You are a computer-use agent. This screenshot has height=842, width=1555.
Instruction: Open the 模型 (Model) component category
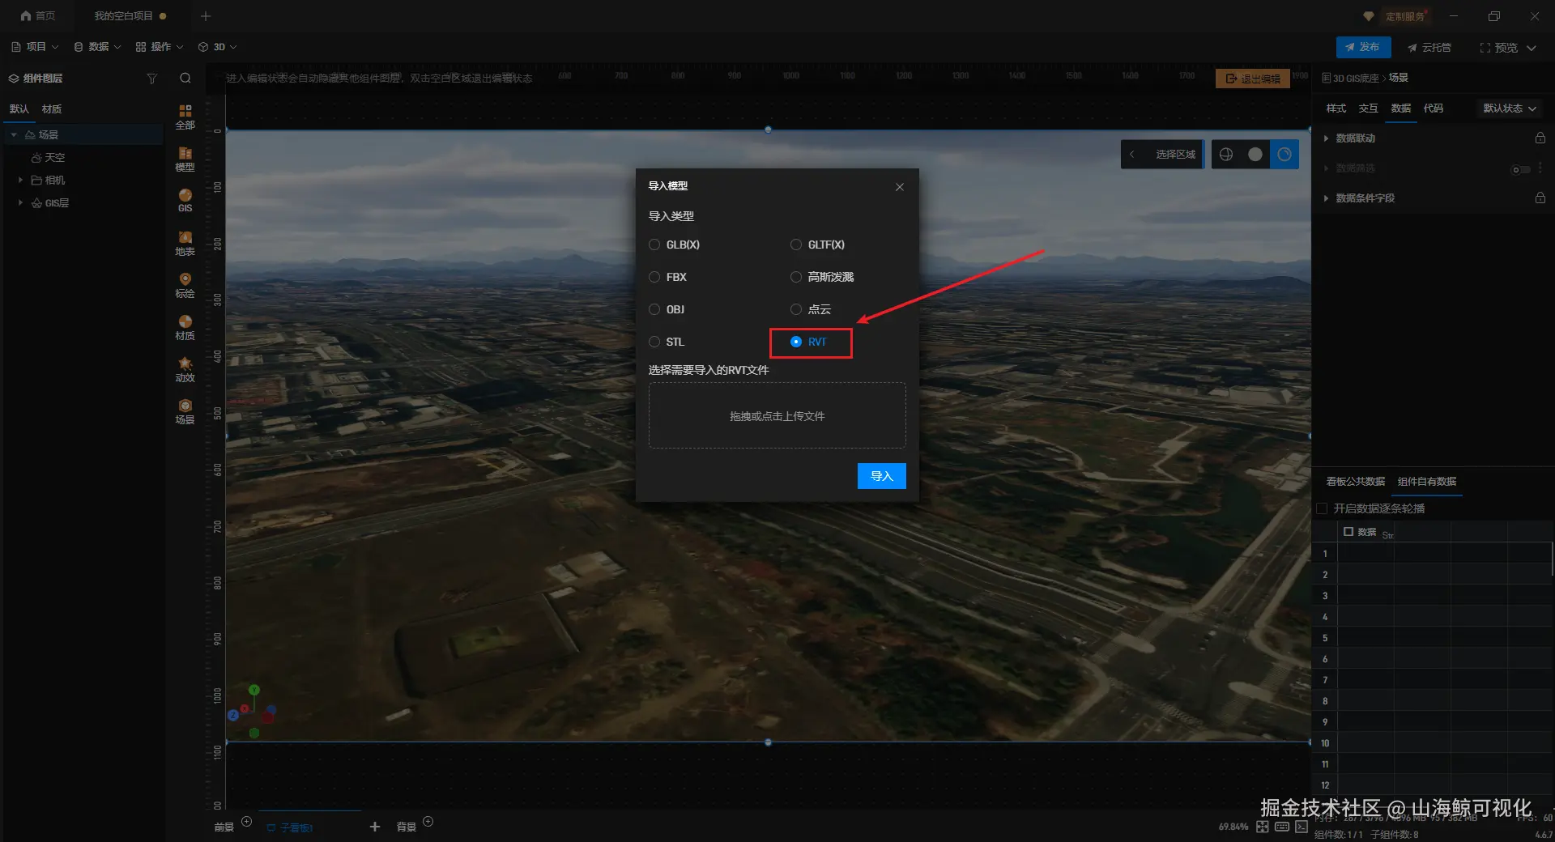pos(185,159)
